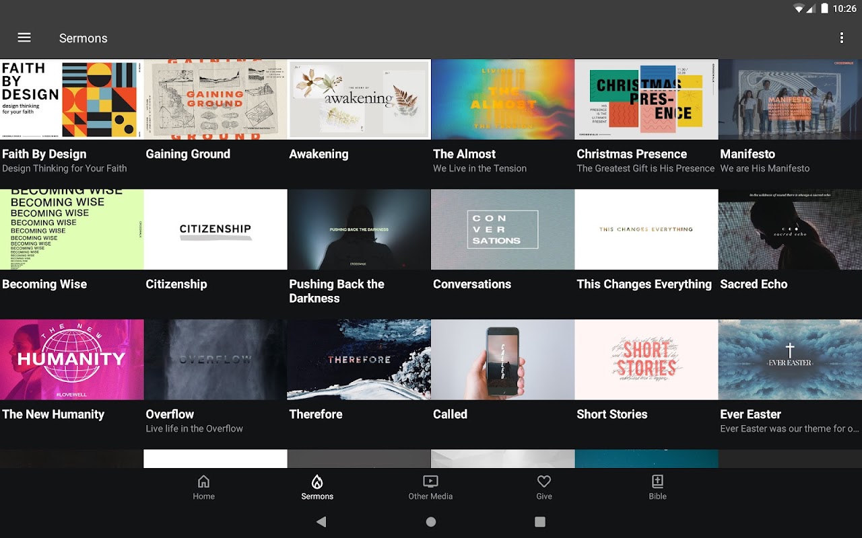This screenshot has height=538, width=862.
Task: Select "This Changes Everything" title
Action: point(644,284)
